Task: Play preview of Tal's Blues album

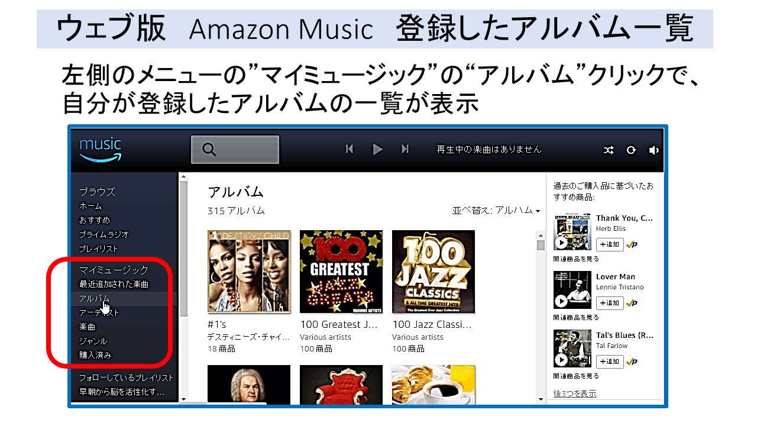Action: coord(561,360)
